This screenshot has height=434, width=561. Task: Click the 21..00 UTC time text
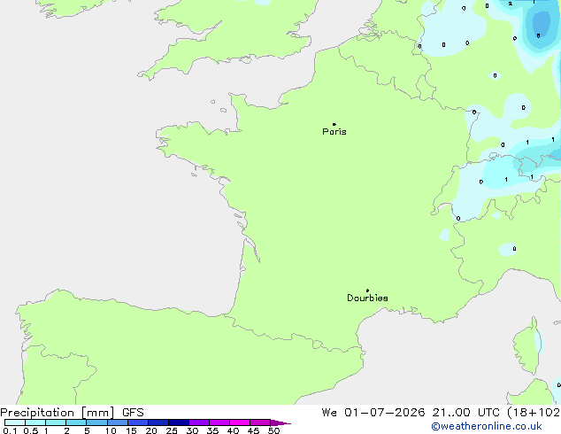[x=465, y=413]
